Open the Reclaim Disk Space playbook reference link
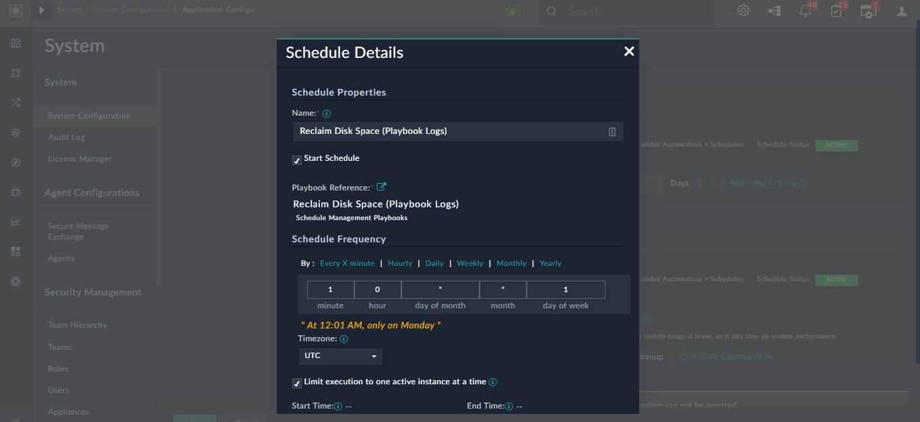Viewport: 920px width, 422px height. pos(382,187)
